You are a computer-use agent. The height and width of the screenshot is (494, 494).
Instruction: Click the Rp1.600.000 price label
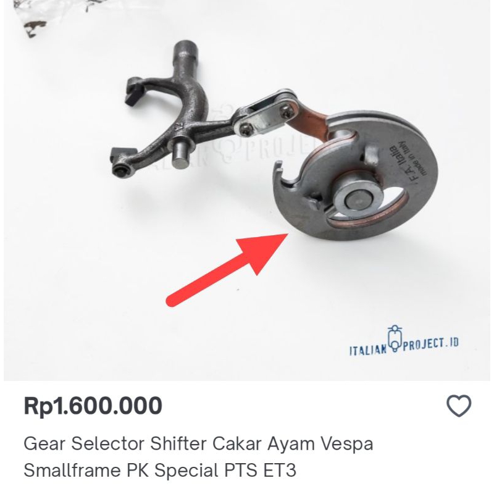tap(93, 406)
